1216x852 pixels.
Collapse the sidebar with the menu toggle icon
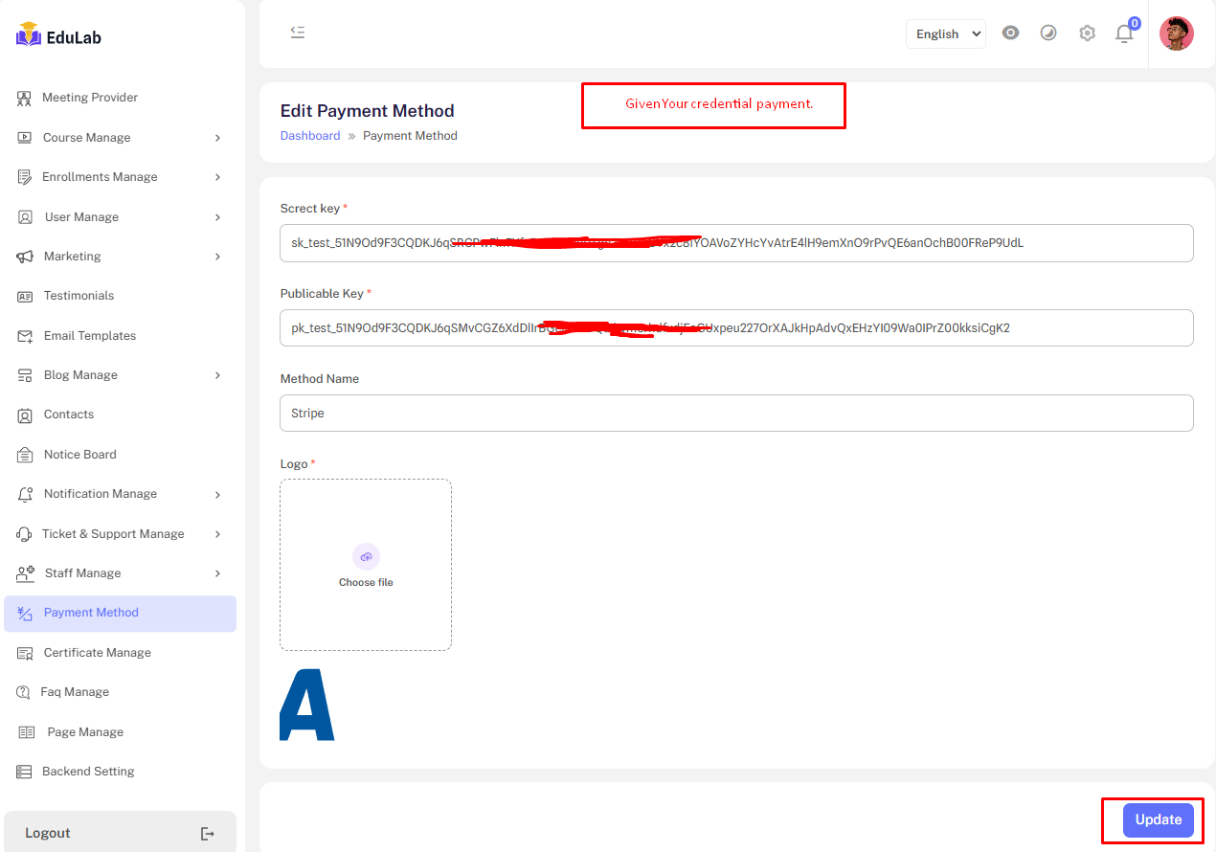[298, 33]
